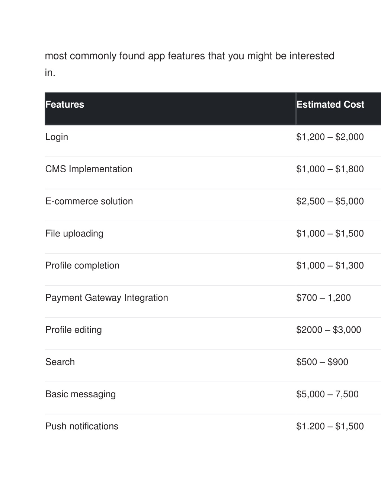Screen dimensions: 381x492
Task: Click the $700 – 1,200 cost
Action: pos(323,298)
